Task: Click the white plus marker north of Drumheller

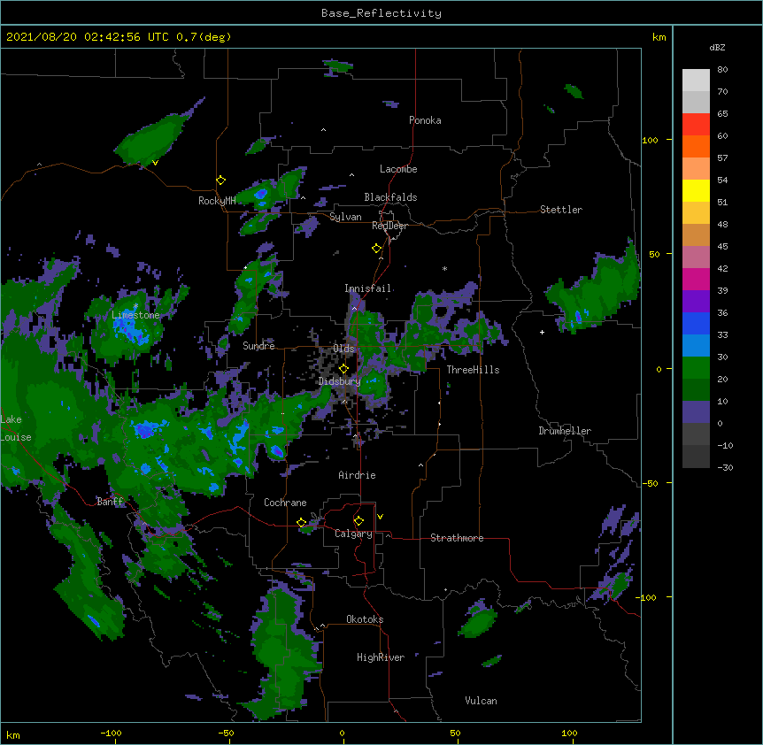Action: (x=542, y=332)
